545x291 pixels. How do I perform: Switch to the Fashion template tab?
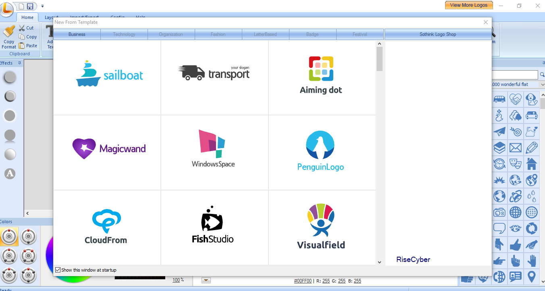[x=218, y=34]
